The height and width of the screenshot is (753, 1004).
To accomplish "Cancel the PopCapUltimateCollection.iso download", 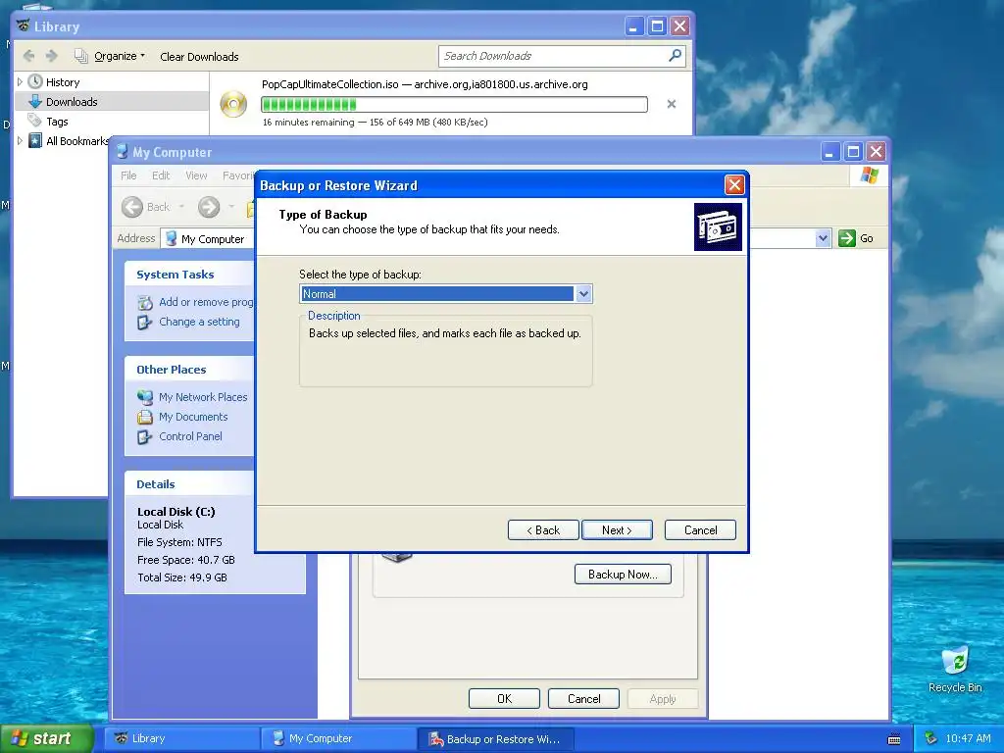I will coord(671,104).
